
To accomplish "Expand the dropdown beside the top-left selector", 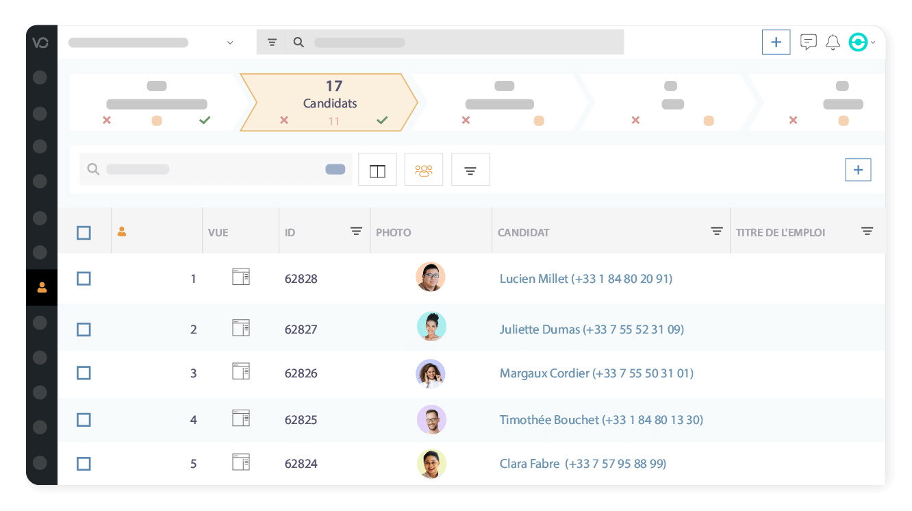I will point(230,42).
